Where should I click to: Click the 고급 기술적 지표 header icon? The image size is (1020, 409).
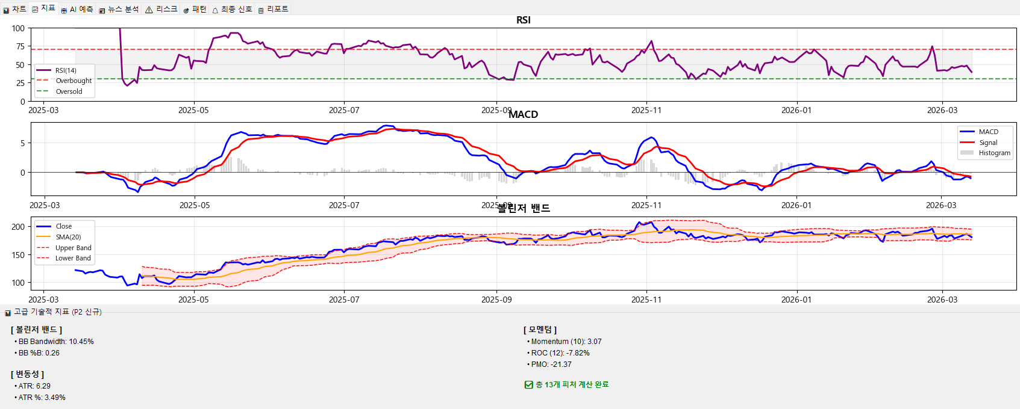8,313
